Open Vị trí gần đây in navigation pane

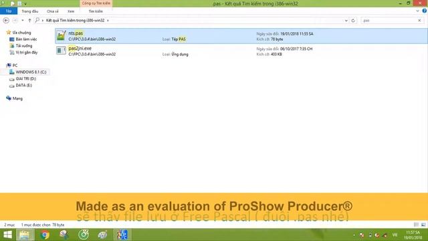27,52
